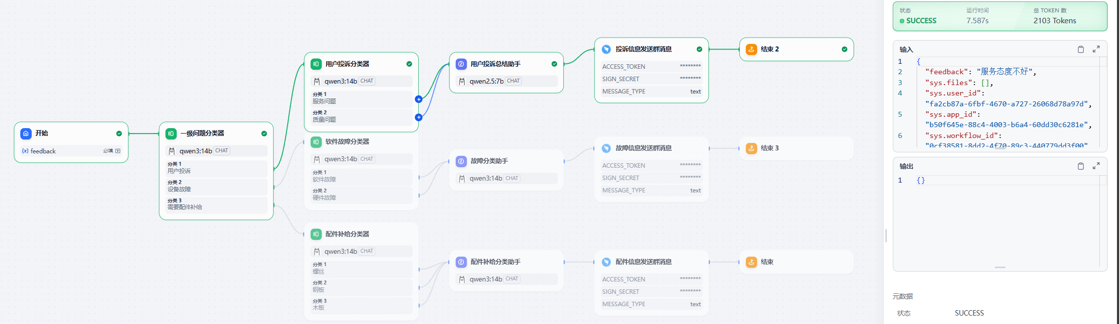The image size is (1119, 324).
Task: Click the SUCCESS status in the result banner
Action: click(x=918, y=21)
